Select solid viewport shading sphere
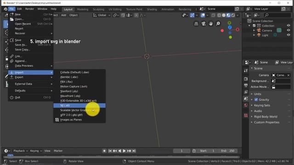The height and width of the screenshot is (165, 294). tap(224, 15)
